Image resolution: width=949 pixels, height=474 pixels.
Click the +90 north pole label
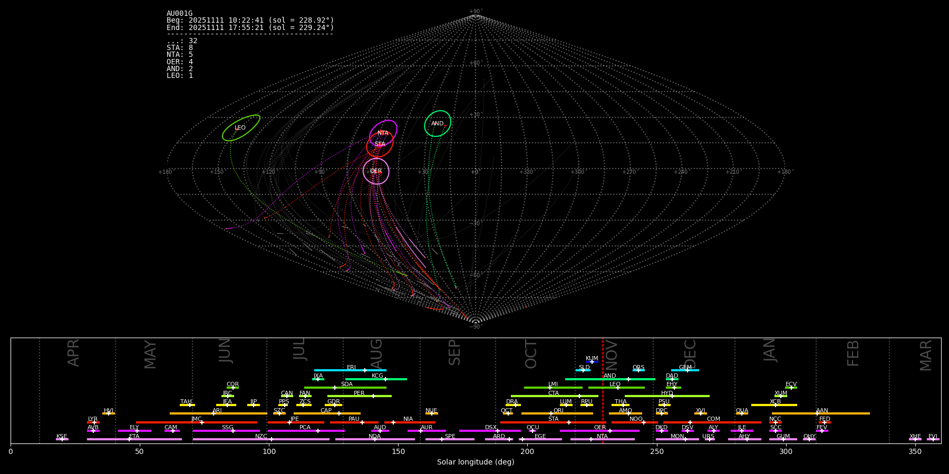[x=475, y=12]
